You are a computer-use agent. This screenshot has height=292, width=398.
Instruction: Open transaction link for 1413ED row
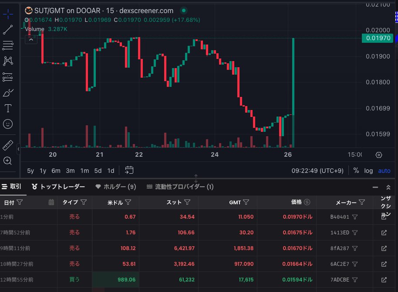384,233
